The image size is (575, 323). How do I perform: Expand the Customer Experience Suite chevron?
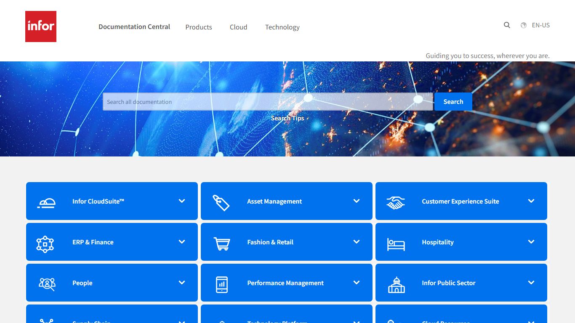(531, 201)
